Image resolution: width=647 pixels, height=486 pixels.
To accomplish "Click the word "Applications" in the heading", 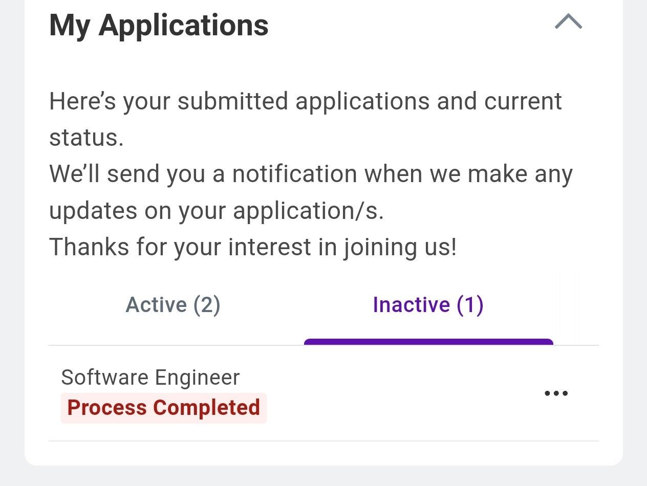I will (183, 25).
